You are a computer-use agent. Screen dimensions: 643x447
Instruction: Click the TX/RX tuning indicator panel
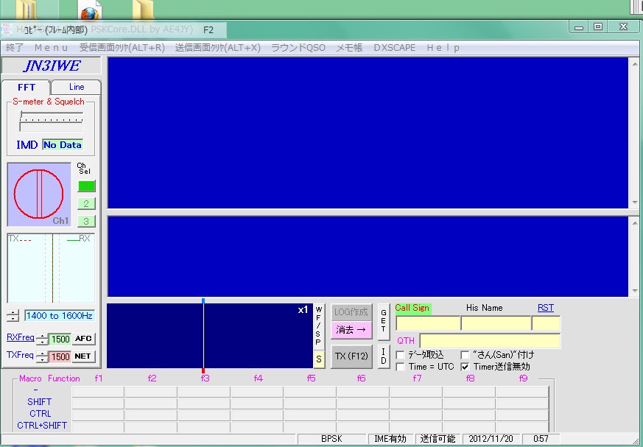[x=51, y=268]
